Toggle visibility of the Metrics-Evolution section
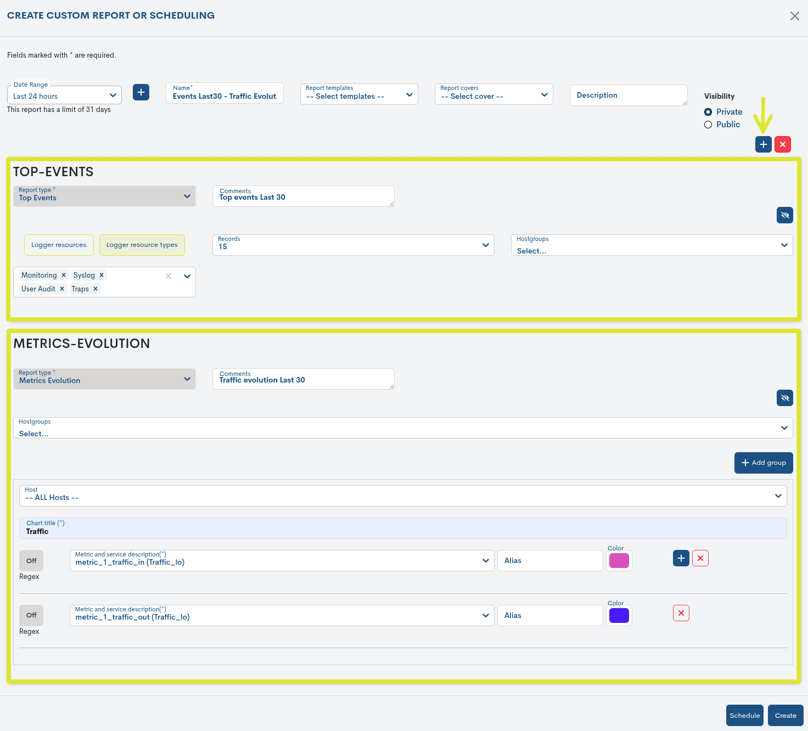The height and width of the screenshot is (731, 808). [785, 398]
